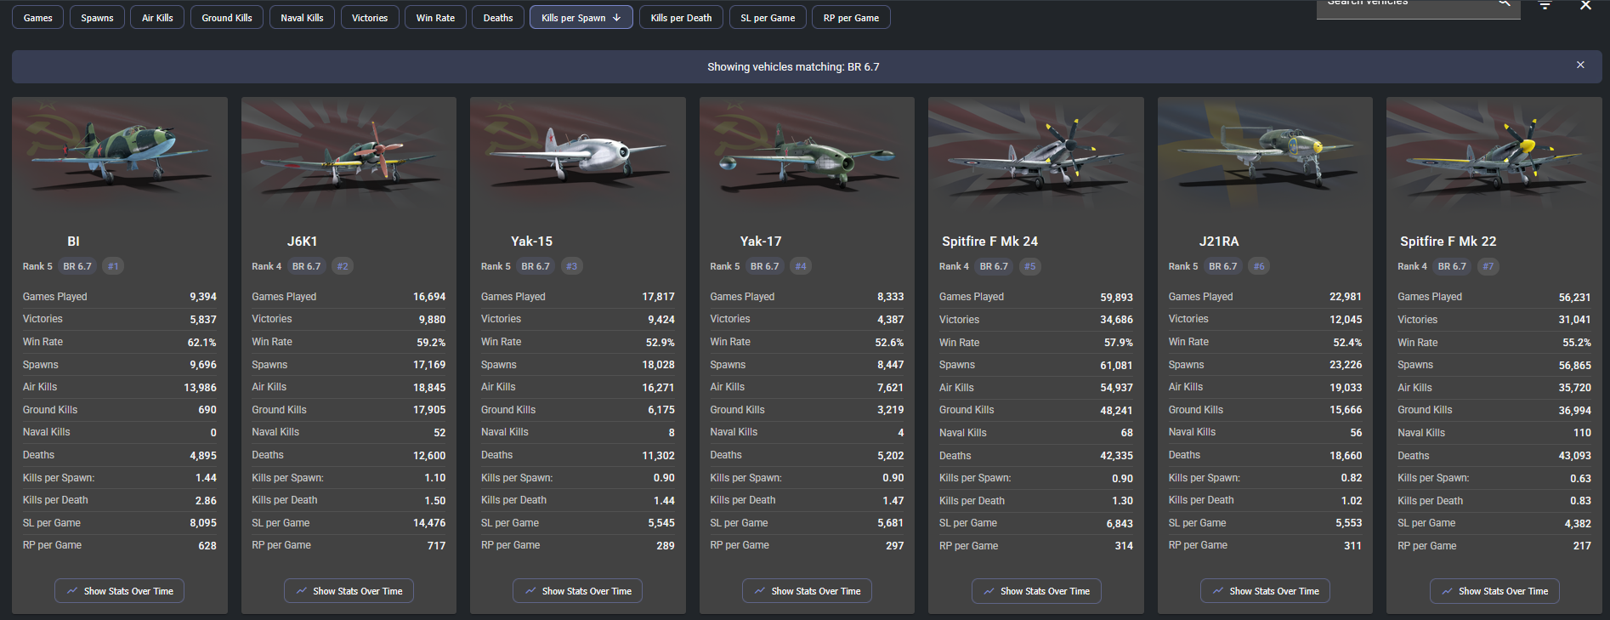
Task: Click Spitfire F Mk 22's SL per Game 4,382
Action: pyautogui.click(x=1579, y=524)
